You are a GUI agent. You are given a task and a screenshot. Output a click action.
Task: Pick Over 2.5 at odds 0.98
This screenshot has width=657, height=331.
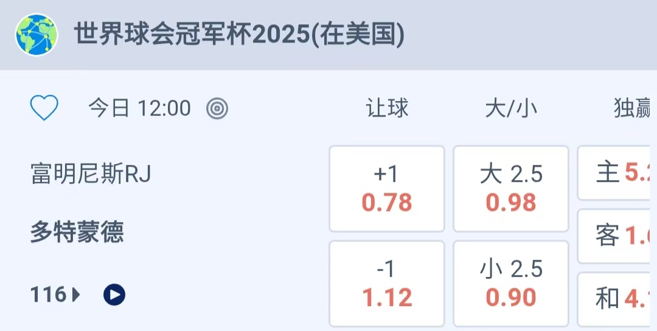(511, 189)
